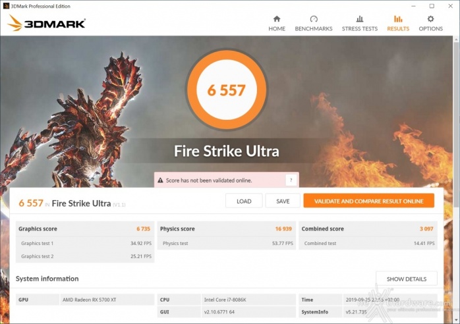This screenshot has height=324, width=460.
Task: Click the Graphics test 2 row
Action: pyautogui.click(x=85, y=256)
